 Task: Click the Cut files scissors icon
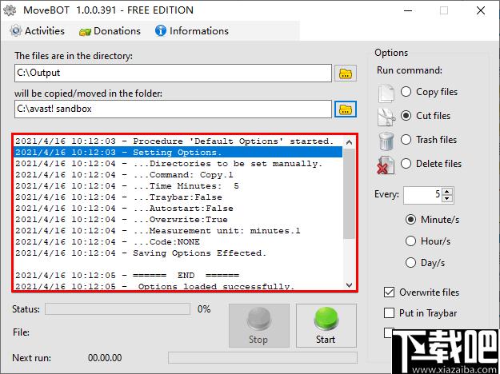pyautogui.click(x=386, y=117)
